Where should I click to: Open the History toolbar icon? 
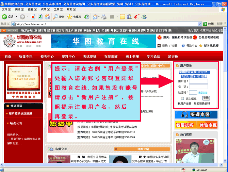click(87, 17)
